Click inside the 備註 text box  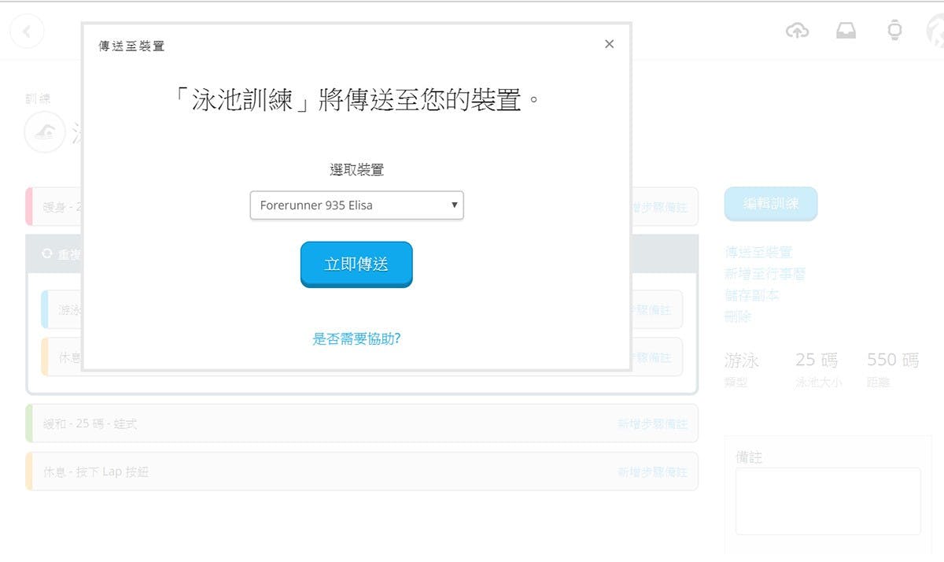tap(828, 501)
